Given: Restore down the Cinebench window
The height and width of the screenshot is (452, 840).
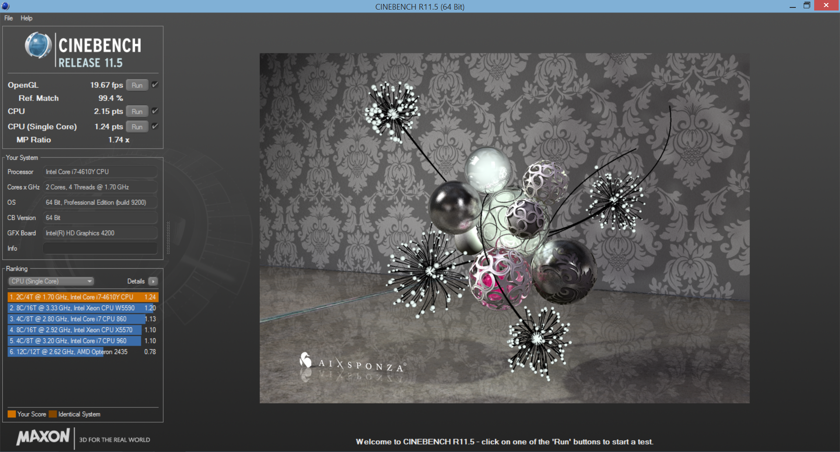Looking at the screenshot, I should 807,6.
